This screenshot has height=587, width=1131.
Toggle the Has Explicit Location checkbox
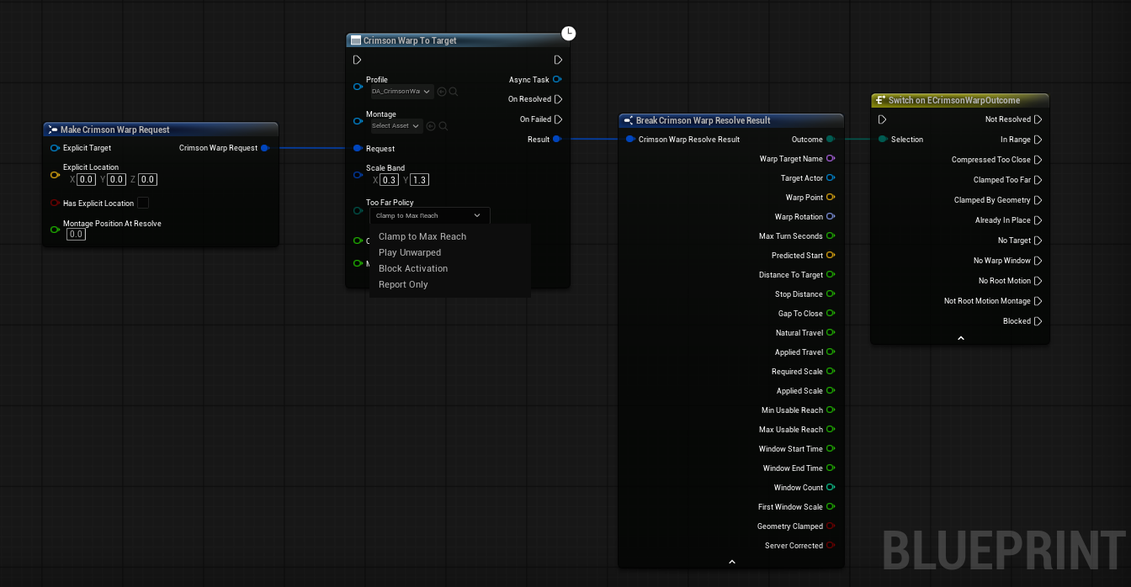(143, 203)
